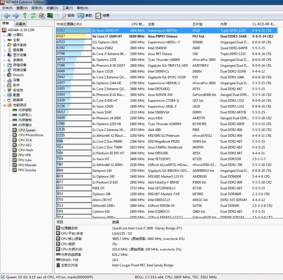The width and height of the screenshot is (283, 280).
Task: Expand the 计算机 tree node arrow
Action: 4,35
